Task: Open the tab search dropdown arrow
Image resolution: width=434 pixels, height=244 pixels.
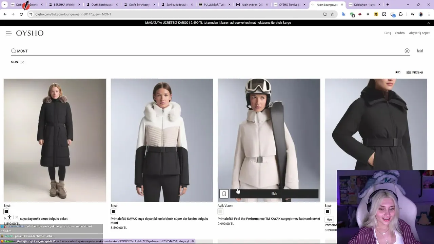Action: click(x=4, y=5)
